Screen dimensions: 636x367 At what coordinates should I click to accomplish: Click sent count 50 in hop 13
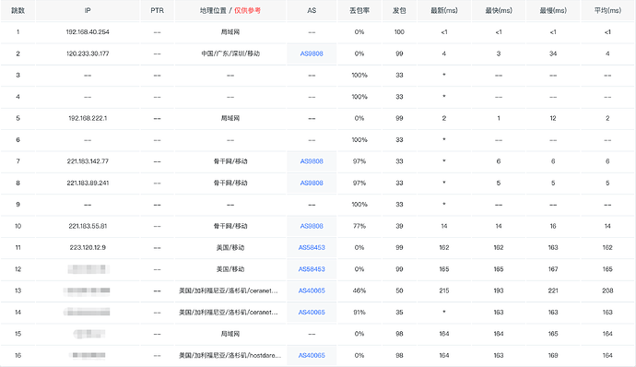coord(399,290)
